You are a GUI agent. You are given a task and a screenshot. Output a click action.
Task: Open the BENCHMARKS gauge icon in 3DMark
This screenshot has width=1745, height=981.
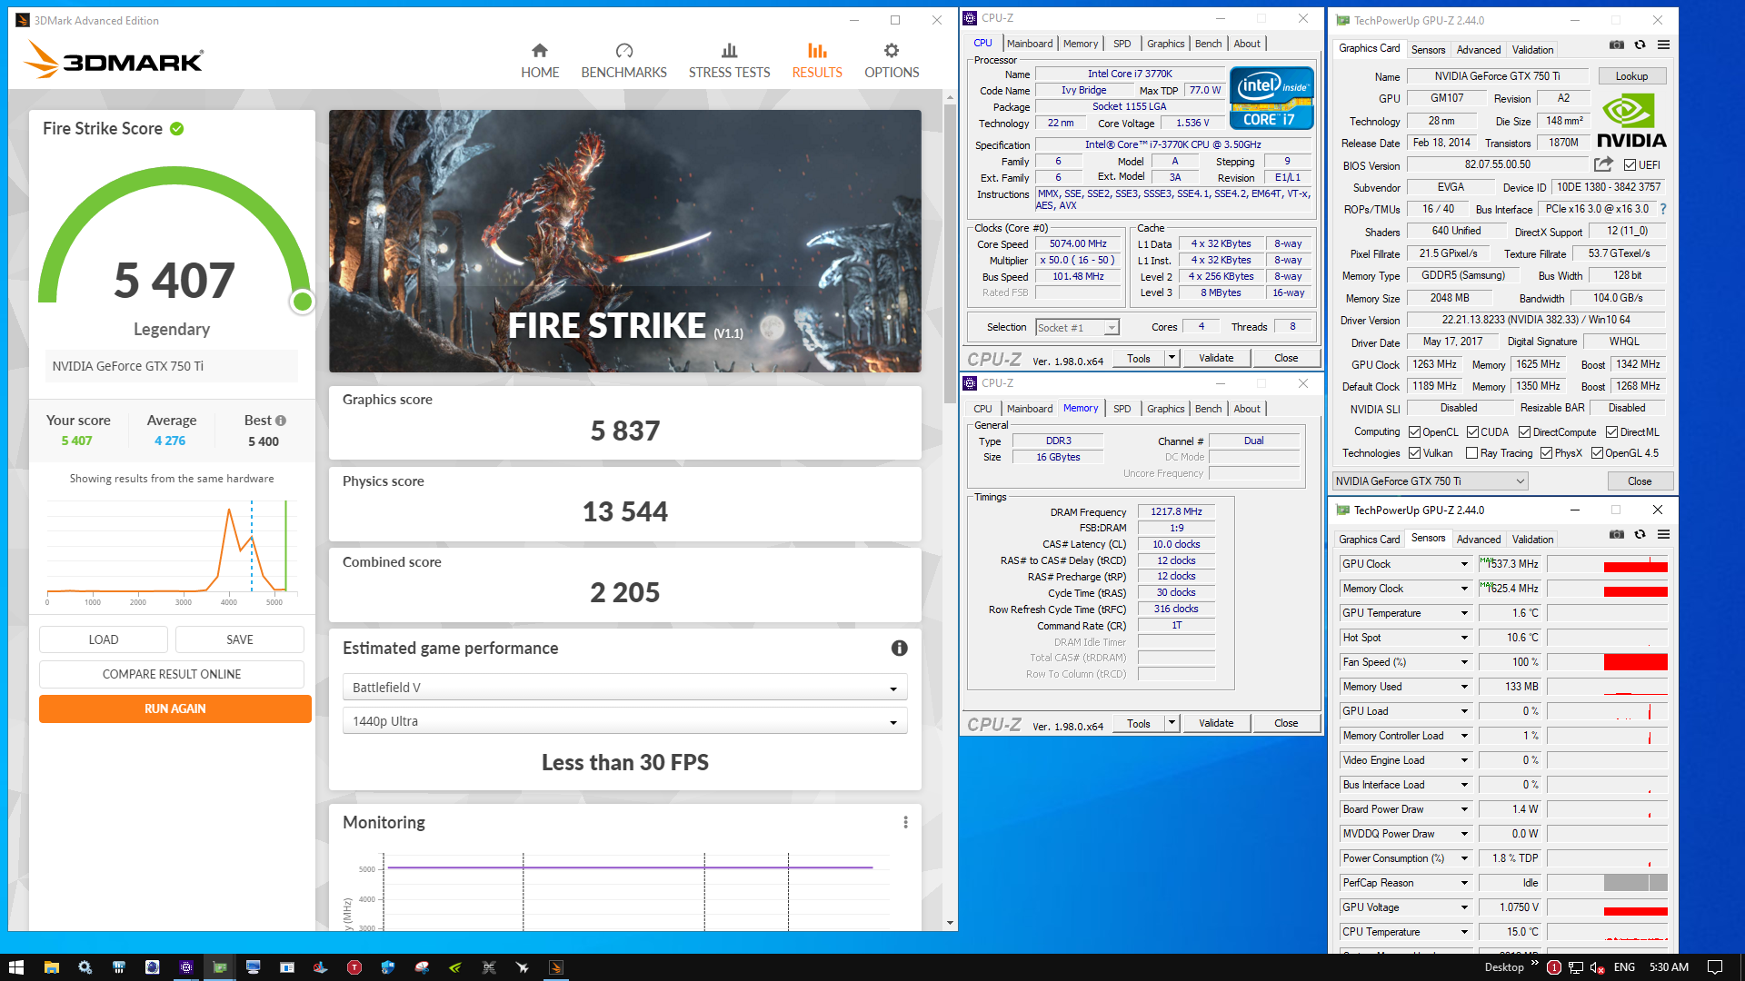pyautogui.click(x=623, y=51)
